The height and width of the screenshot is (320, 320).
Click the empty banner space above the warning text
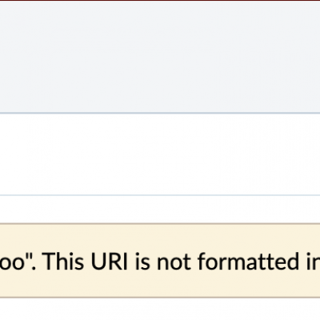pyautogui.click(x=160, y=238)
